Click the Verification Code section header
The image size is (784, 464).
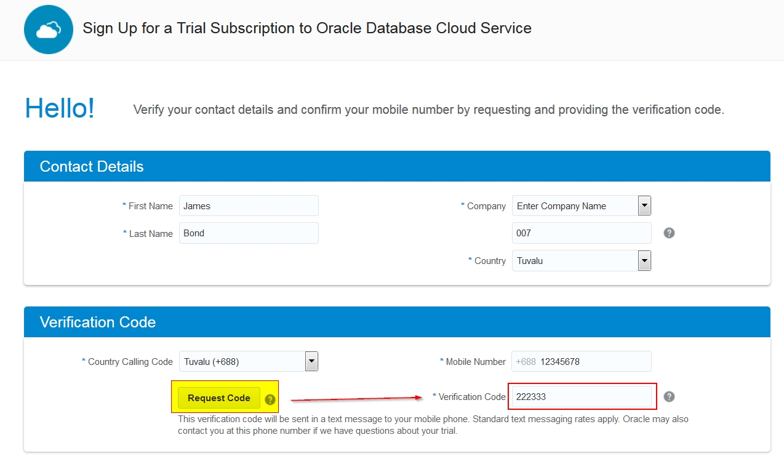click(x=397, y=322)
